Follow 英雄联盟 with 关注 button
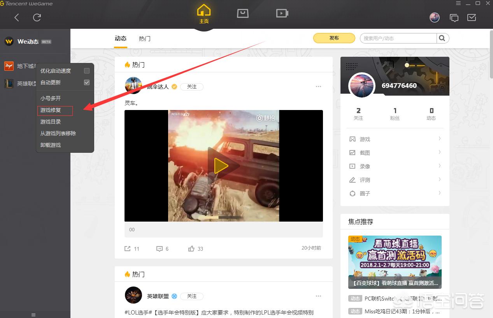The image size is (493, 318). 192,296
